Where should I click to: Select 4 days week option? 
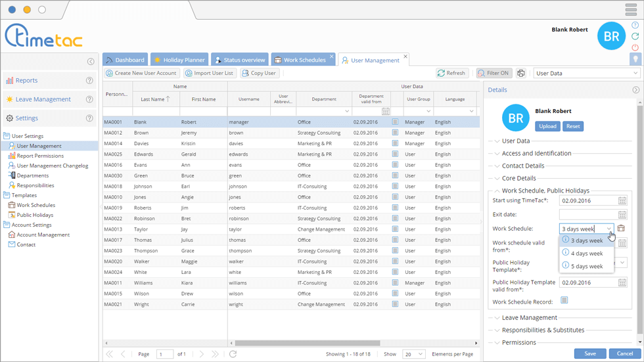coord(586,254)
